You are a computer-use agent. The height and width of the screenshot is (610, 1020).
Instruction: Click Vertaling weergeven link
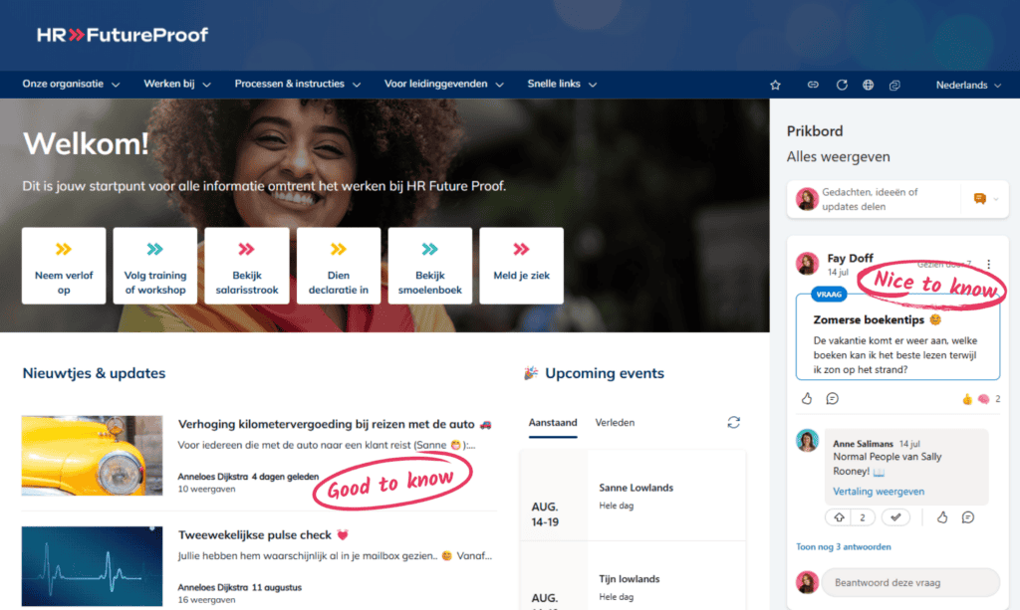(879, 492)
